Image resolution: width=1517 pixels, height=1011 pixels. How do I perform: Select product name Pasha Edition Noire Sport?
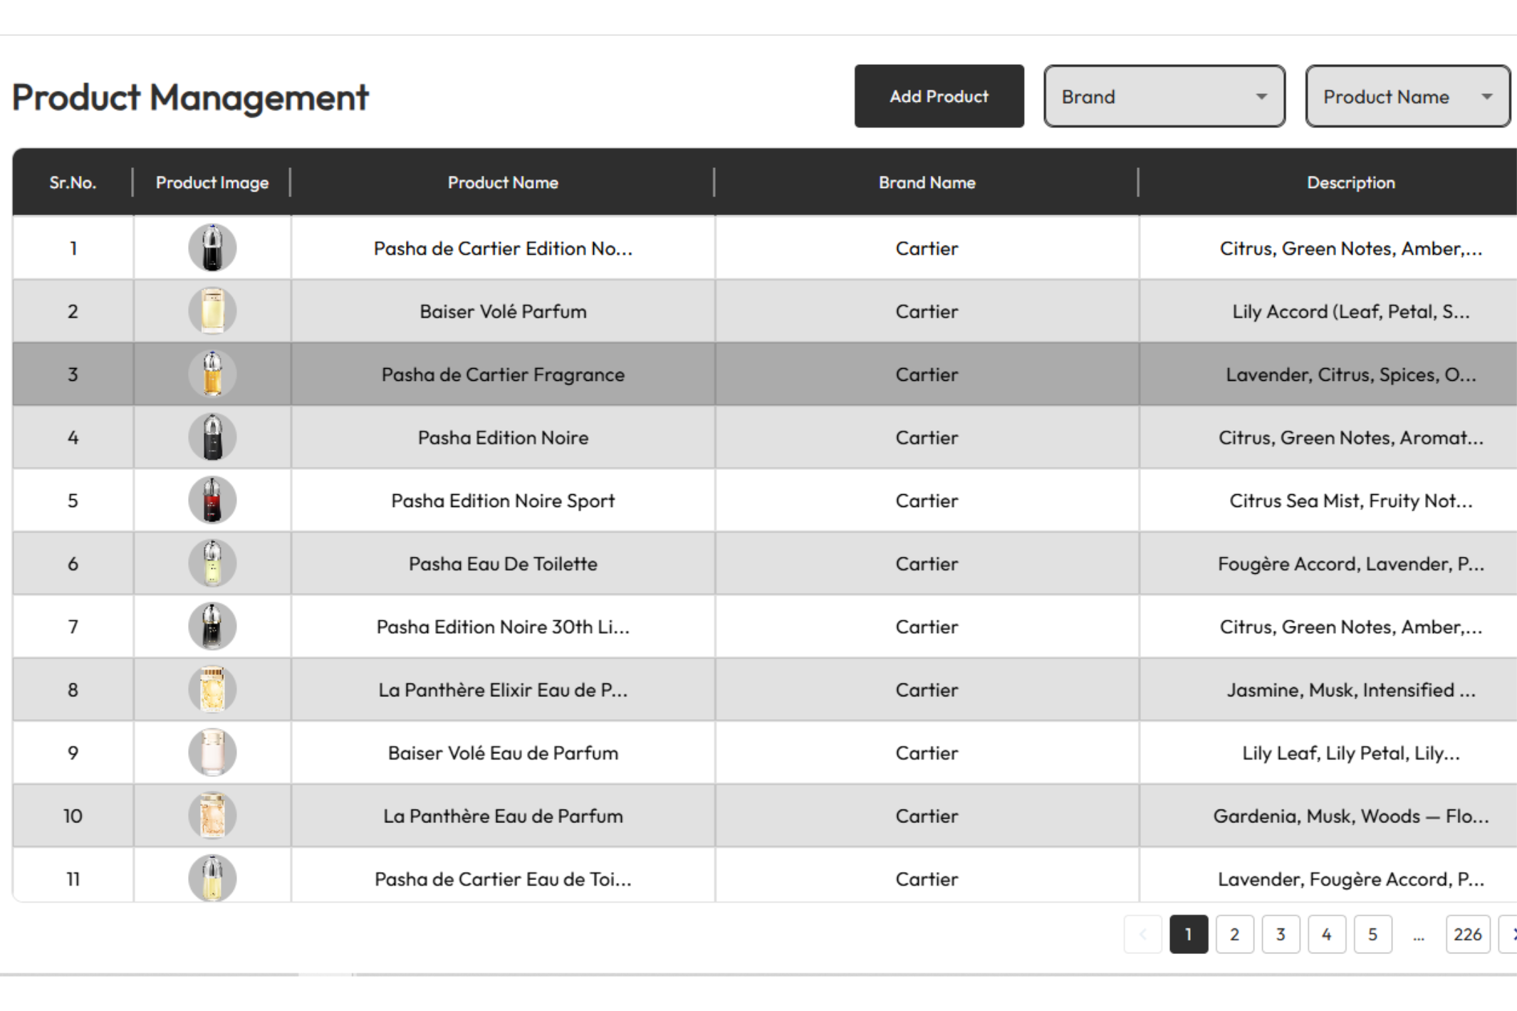pyautogui.click(x=503, y=501)
